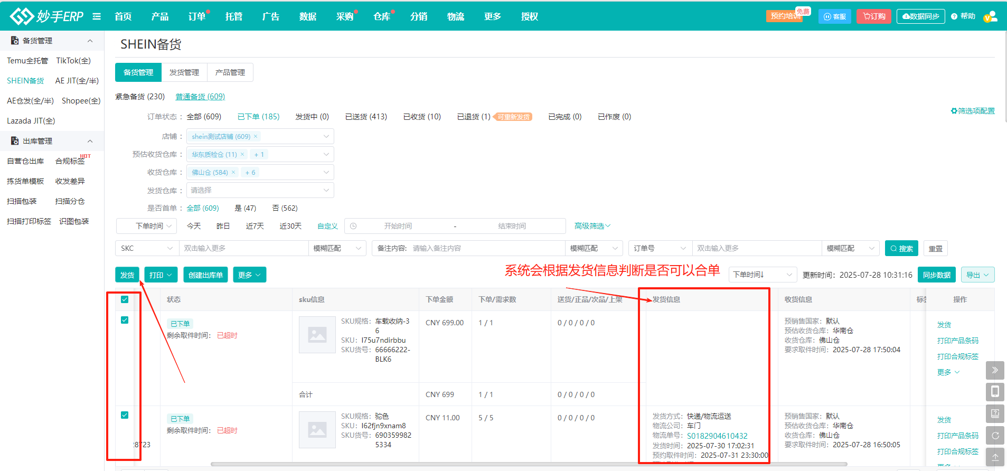Open the 订单 top menu

coord(197,16)
